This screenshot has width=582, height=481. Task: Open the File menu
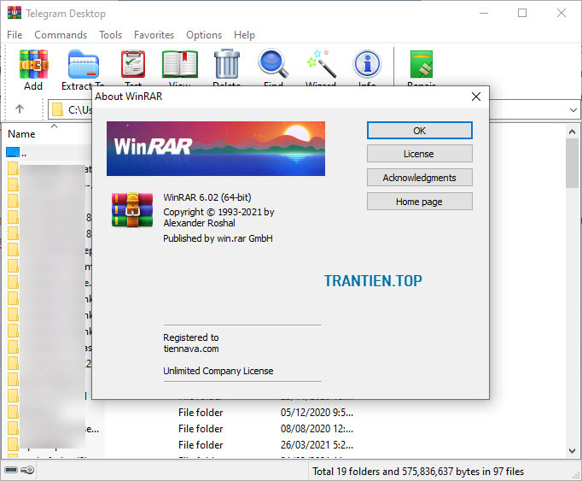pos(15,35)
